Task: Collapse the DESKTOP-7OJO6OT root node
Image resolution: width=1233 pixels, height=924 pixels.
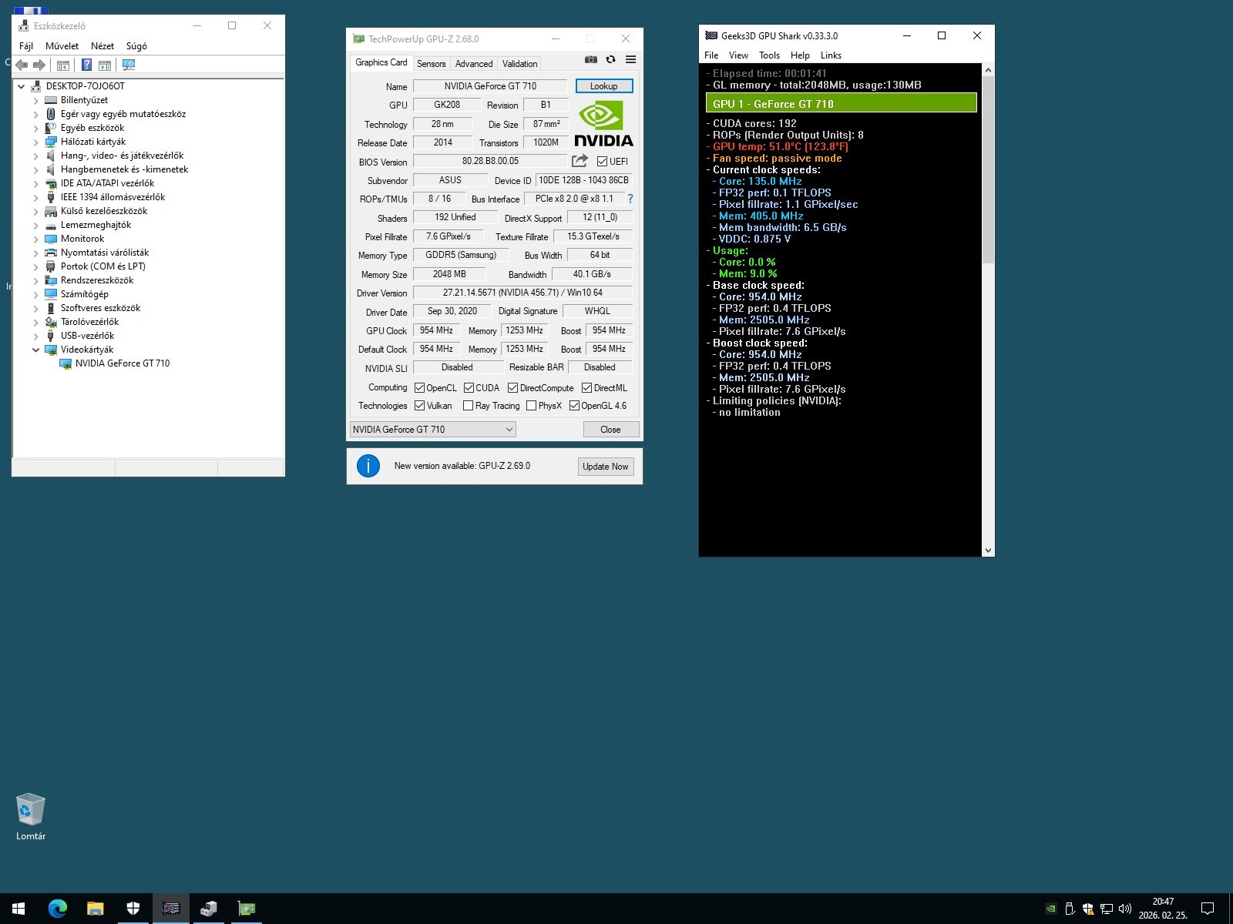Action: click(x=22, y=86)
